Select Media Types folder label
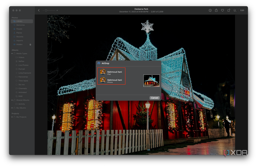The width and height of the screenshot is (257, 167). pyautogui.click(x=21, y=53)
